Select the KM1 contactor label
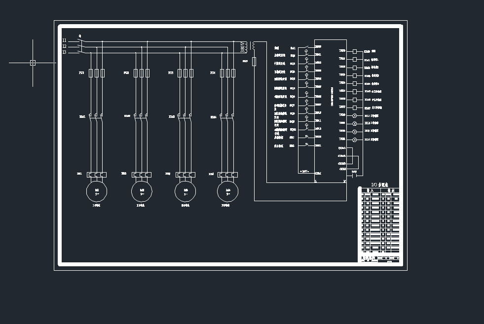Image resolution: width=484 pixels, height=324 pixels. point(82,117)
